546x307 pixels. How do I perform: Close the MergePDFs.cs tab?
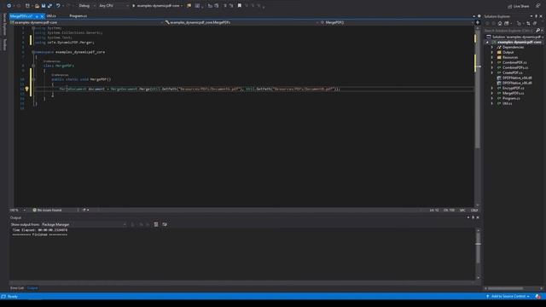coord(42,16)
